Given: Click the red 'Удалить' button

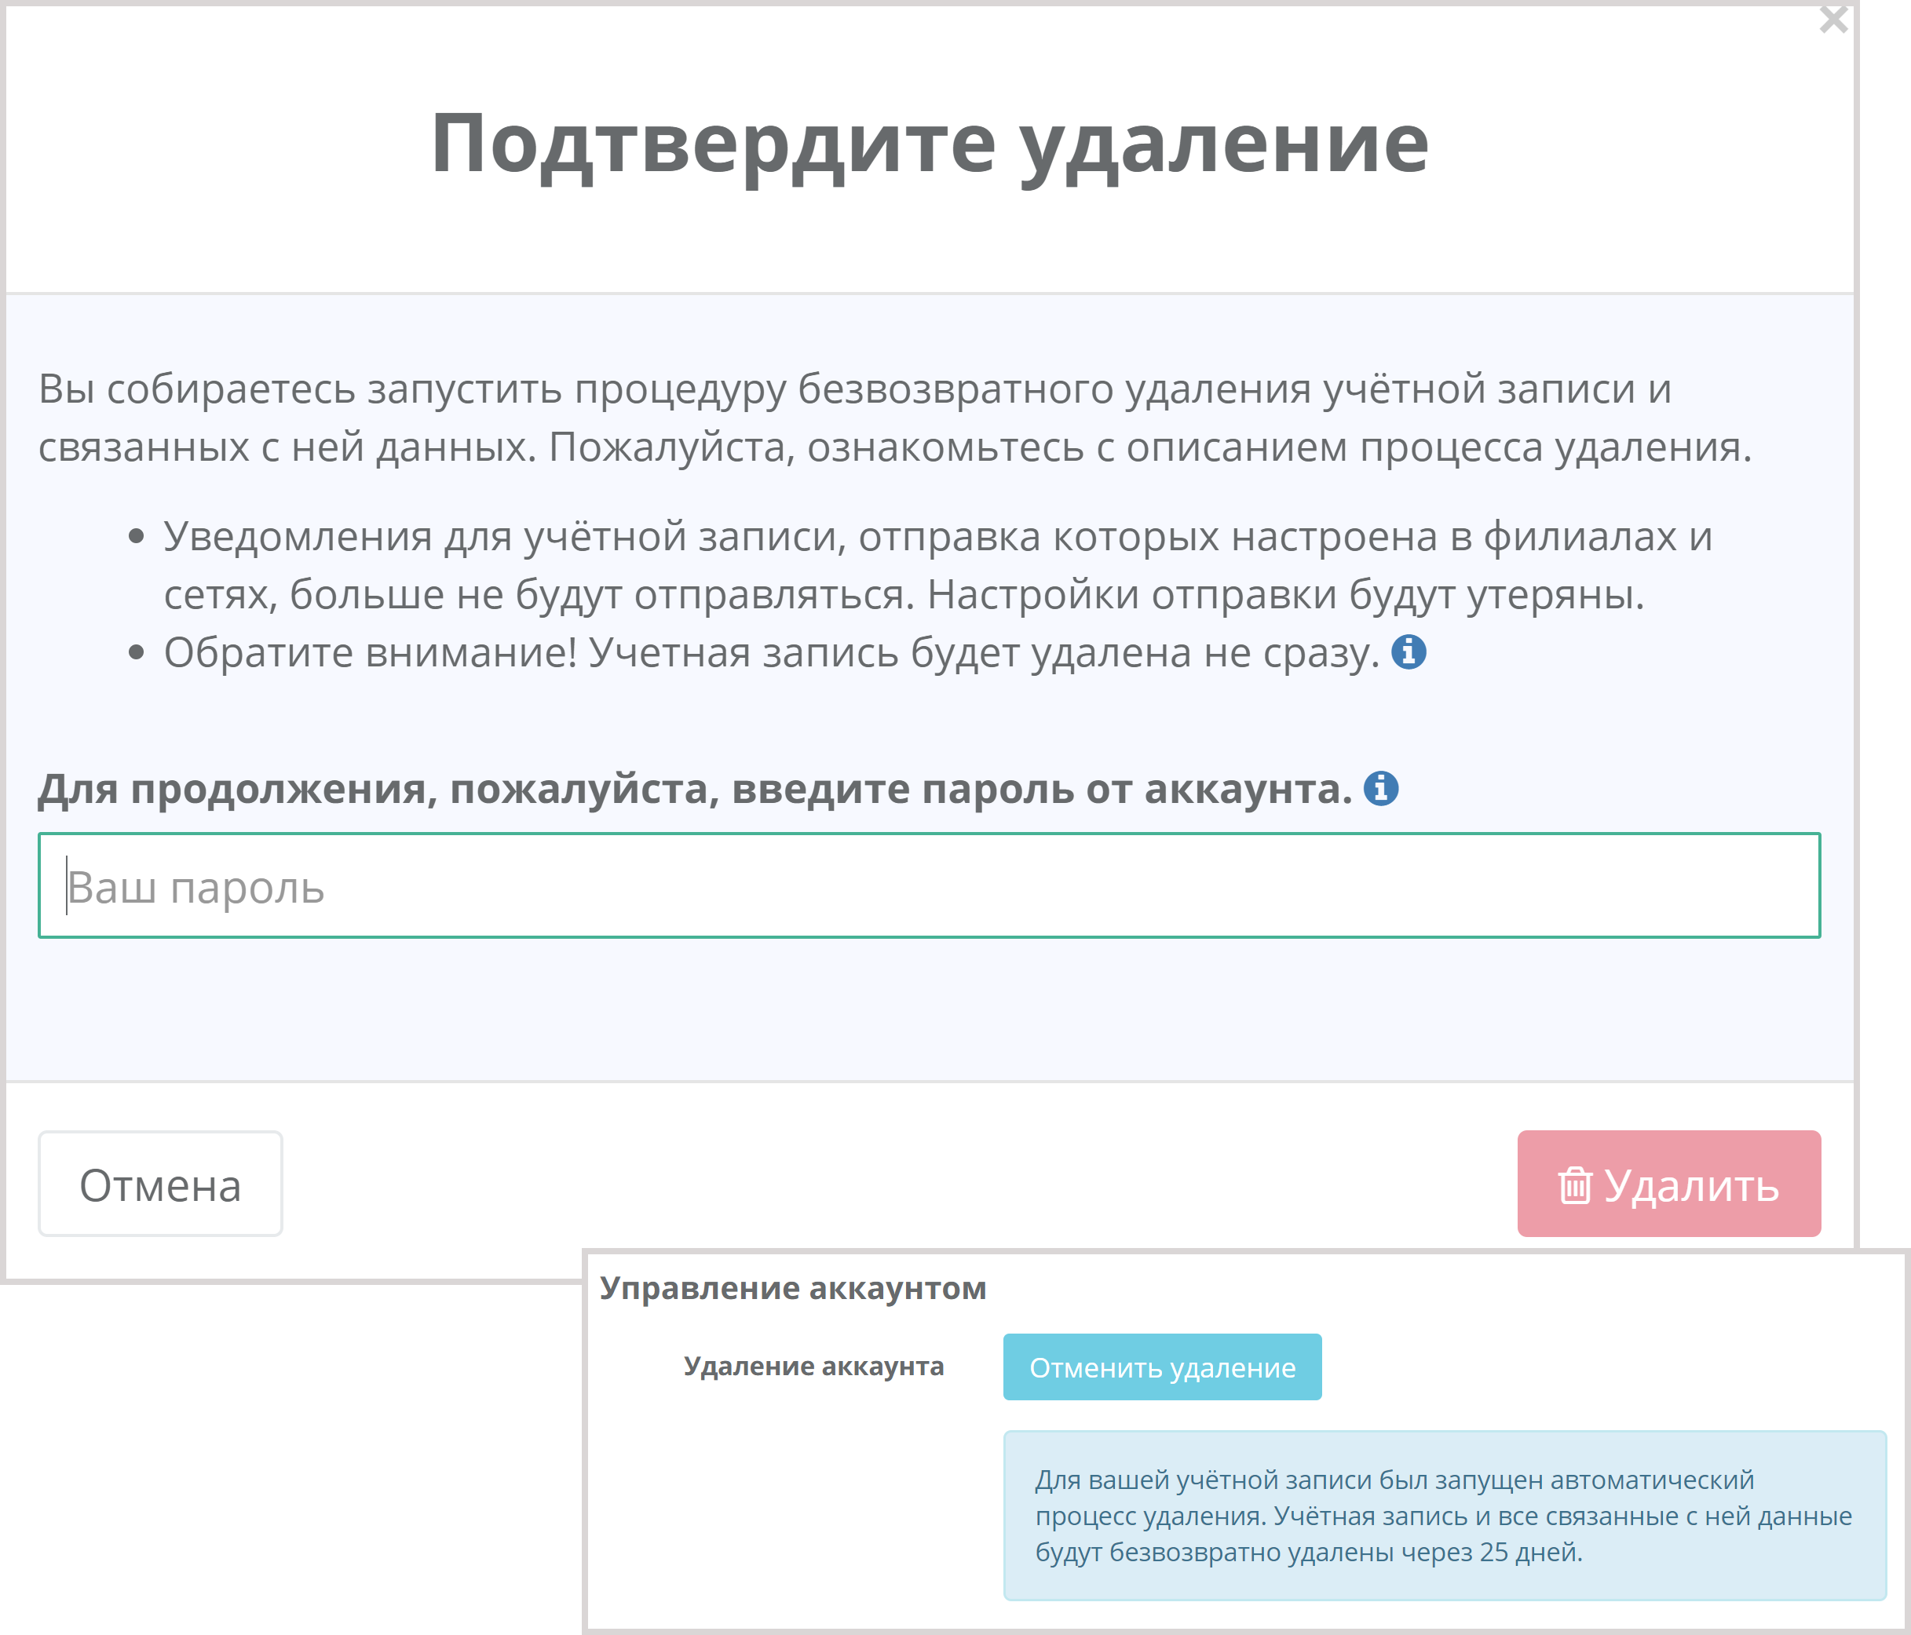Looking at the screenshot, I should coord(1668,1184).
